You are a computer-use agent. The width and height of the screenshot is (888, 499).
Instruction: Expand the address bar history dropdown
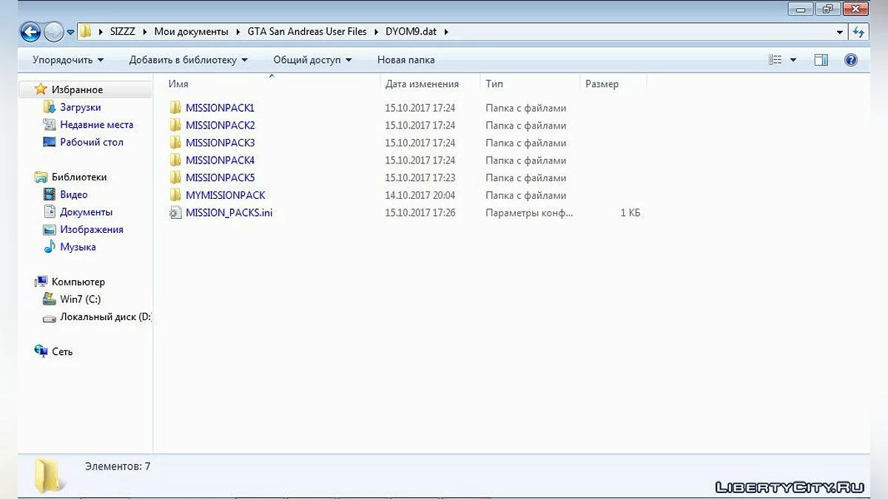(x=839, y=32)
